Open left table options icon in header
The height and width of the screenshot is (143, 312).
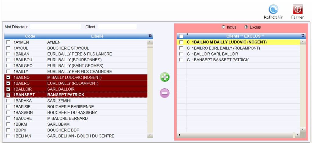(150, 36)
